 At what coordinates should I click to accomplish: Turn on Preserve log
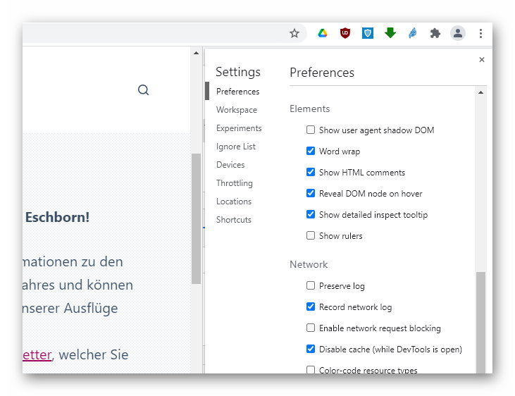point(311,286)
